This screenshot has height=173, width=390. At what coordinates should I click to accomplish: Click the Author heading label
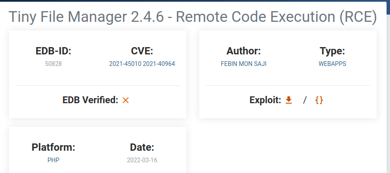coord(244,51)
